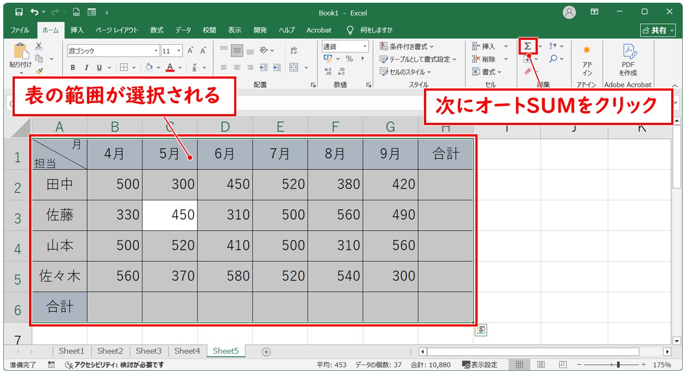
Task: Align cell text to the left
Action: tap(224, 68)
